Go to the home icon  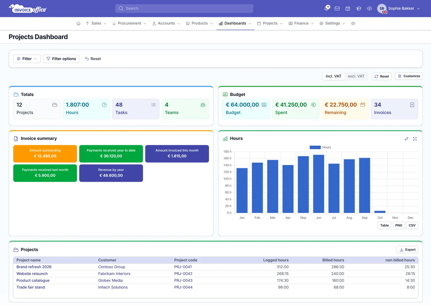coord(79,23)
